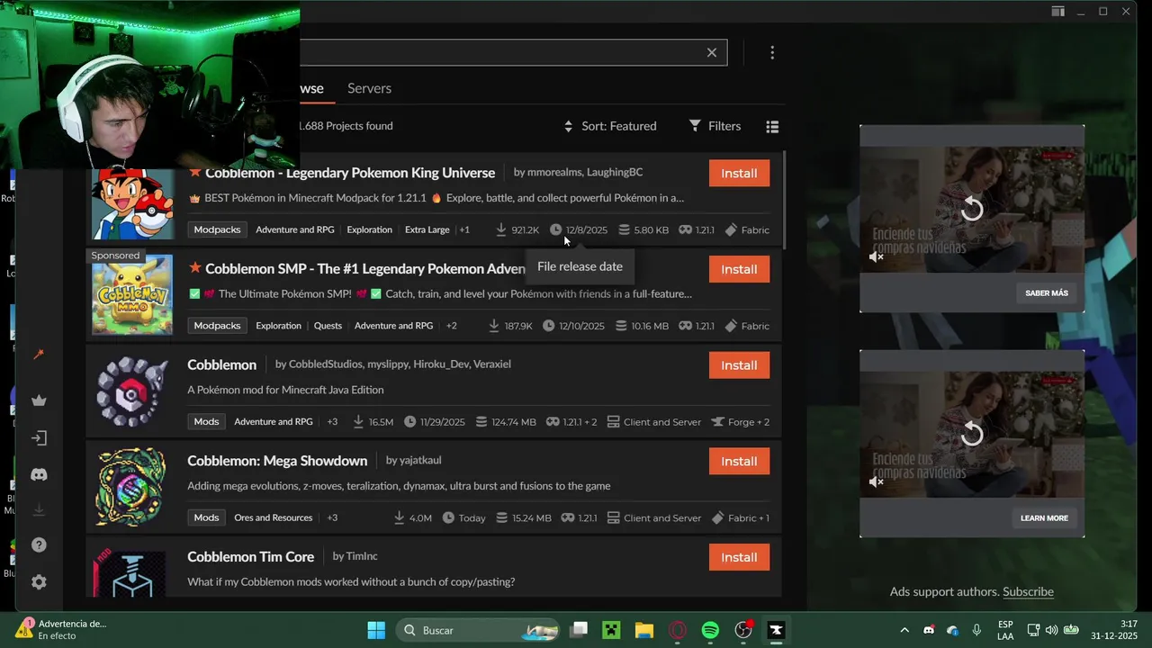
Task: Toggle the list view layout icon
Action: (772, 127)
